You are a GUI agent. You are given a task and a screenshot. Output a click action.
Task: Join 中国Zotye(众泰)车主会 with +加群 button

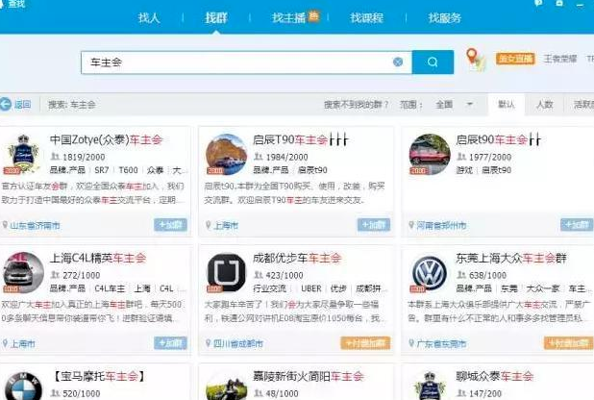[170, 225]
